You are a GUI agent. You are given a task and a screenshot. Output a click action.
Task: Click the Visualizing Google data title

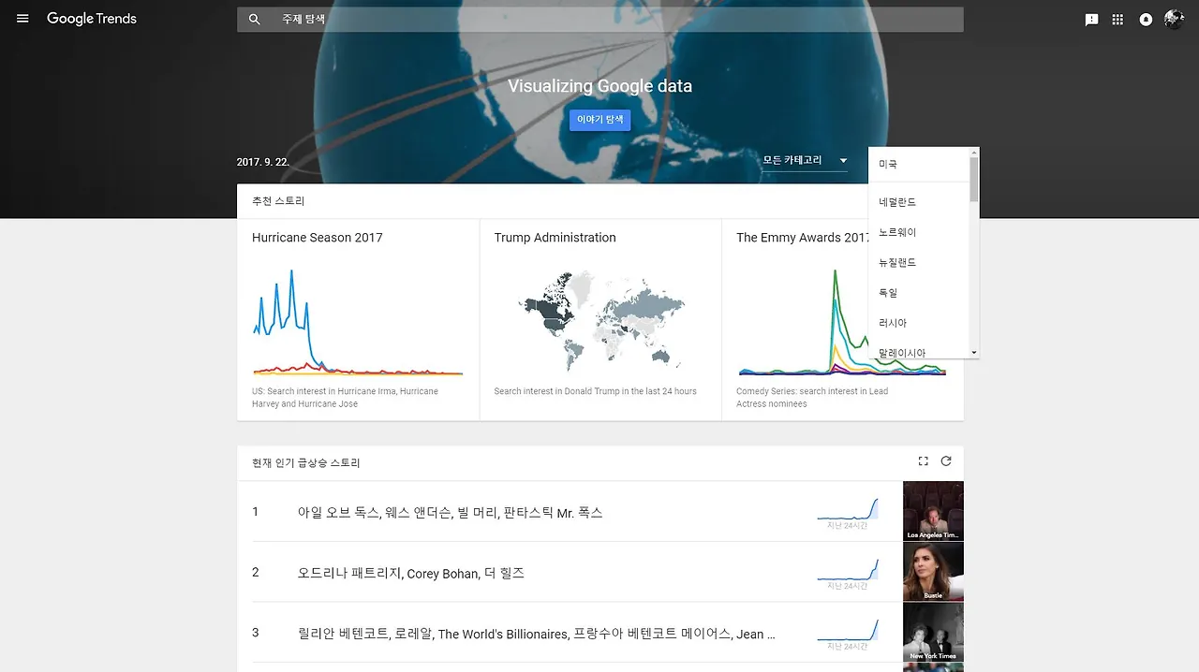tap(599, 86)
